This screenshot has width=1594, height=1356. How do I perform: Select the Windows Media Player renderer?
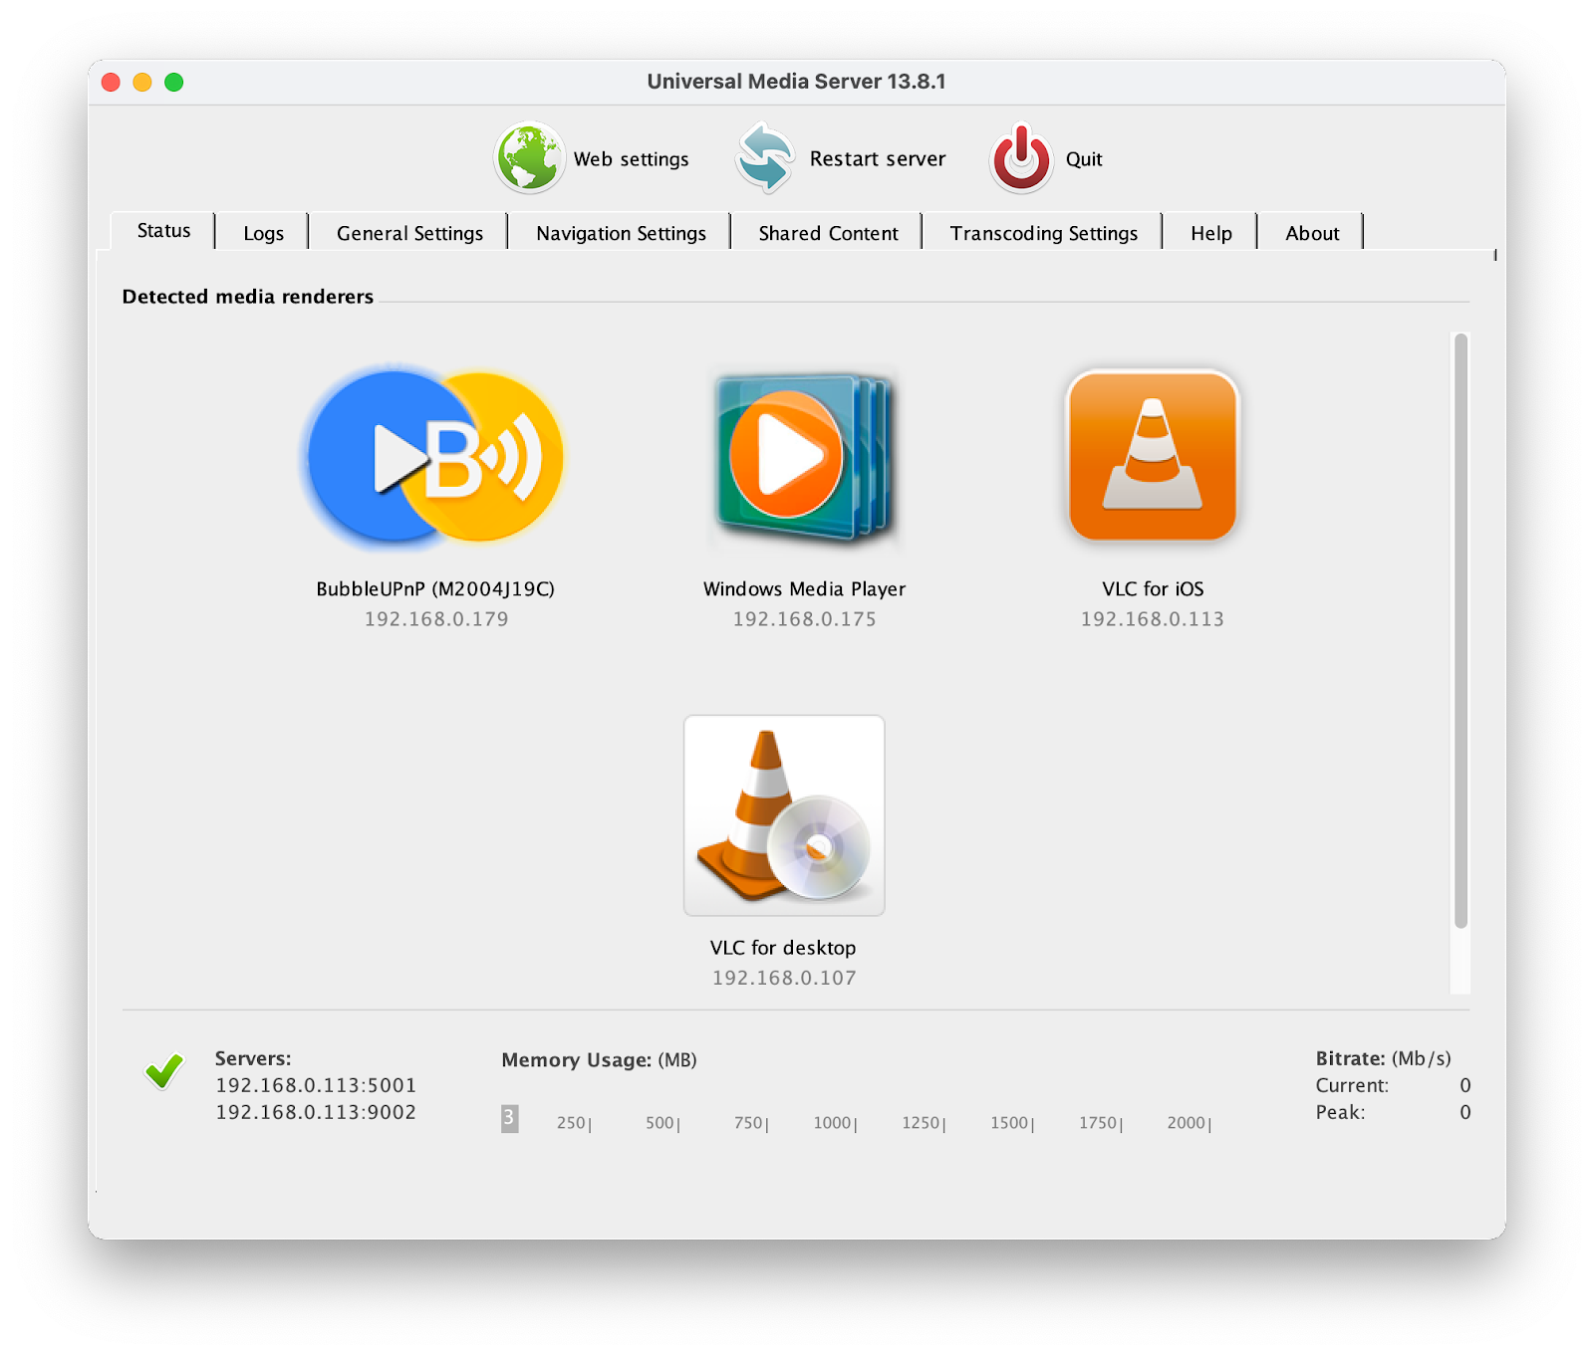(x=802, y=455)
